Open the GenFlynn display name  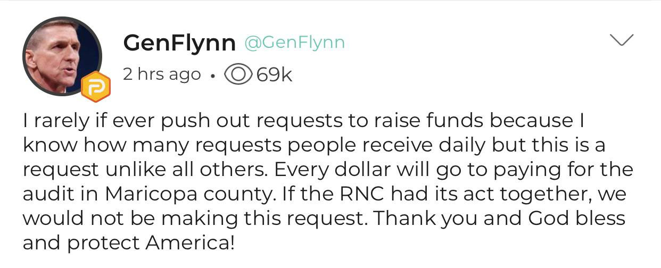[179, 43]
